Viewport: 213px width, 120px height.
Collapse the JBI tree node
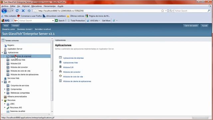point(2,82)
